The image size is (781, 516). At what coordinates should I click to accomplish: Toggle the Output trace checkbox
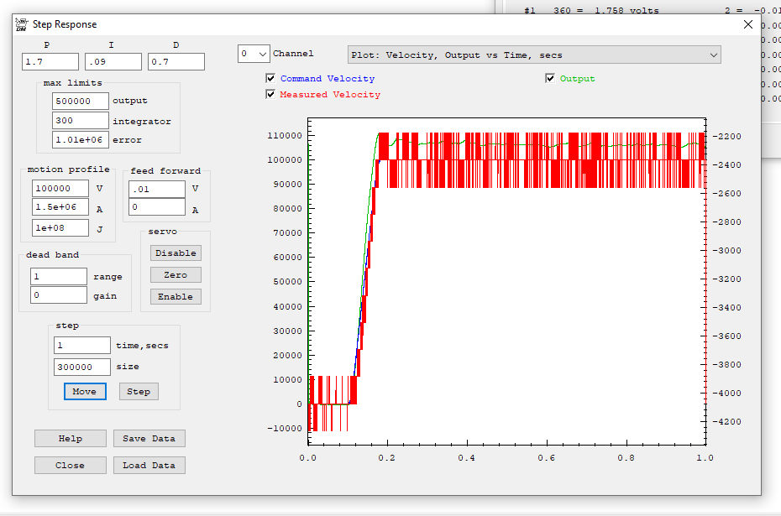(x=550, y=79)
